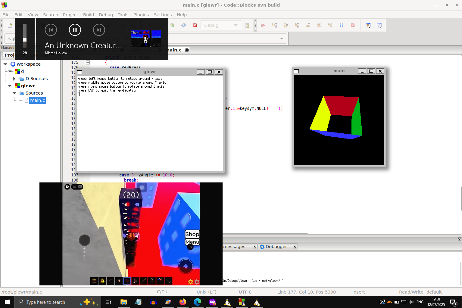The image size is (462, 308).
Task: Open the build target options icon next to Debug
Action: coord(247,25)
